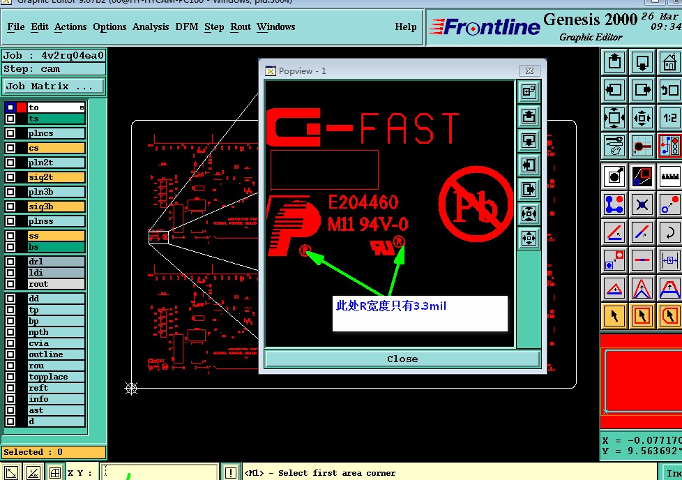Click the cvia layer name
682x480 pixels.
pyautogui.click(x=56, y=343)
